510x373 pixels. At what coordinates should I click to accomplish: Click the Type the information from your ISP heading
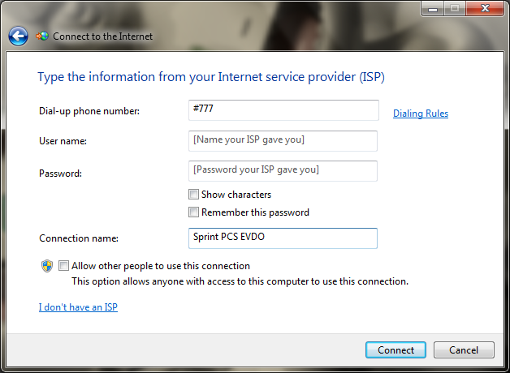click(x=211, y=77)
